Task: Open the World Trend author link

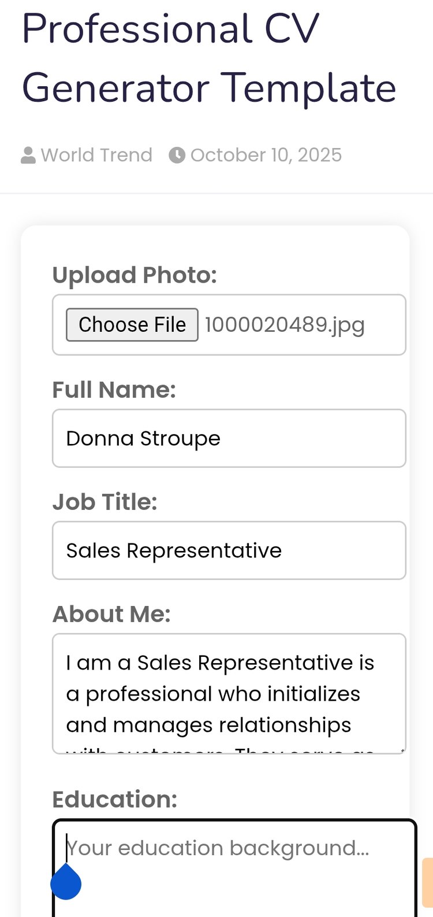Action: tap(96, 156)
